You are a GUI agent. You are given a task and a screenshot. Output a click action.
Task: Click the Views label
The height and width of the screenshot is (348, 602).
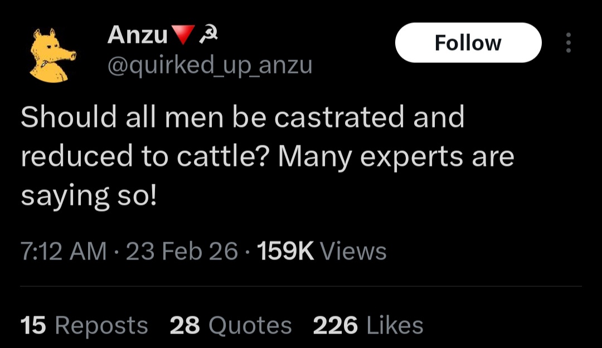click(x=353, y=251)
